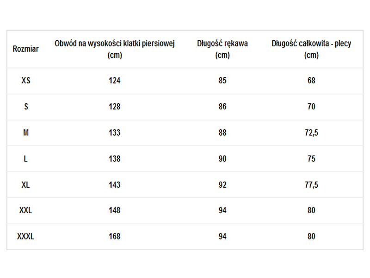Viewport: 370px width, 278px height.
Task: Select the chest value 133
Action: click(x=114, y=133)
